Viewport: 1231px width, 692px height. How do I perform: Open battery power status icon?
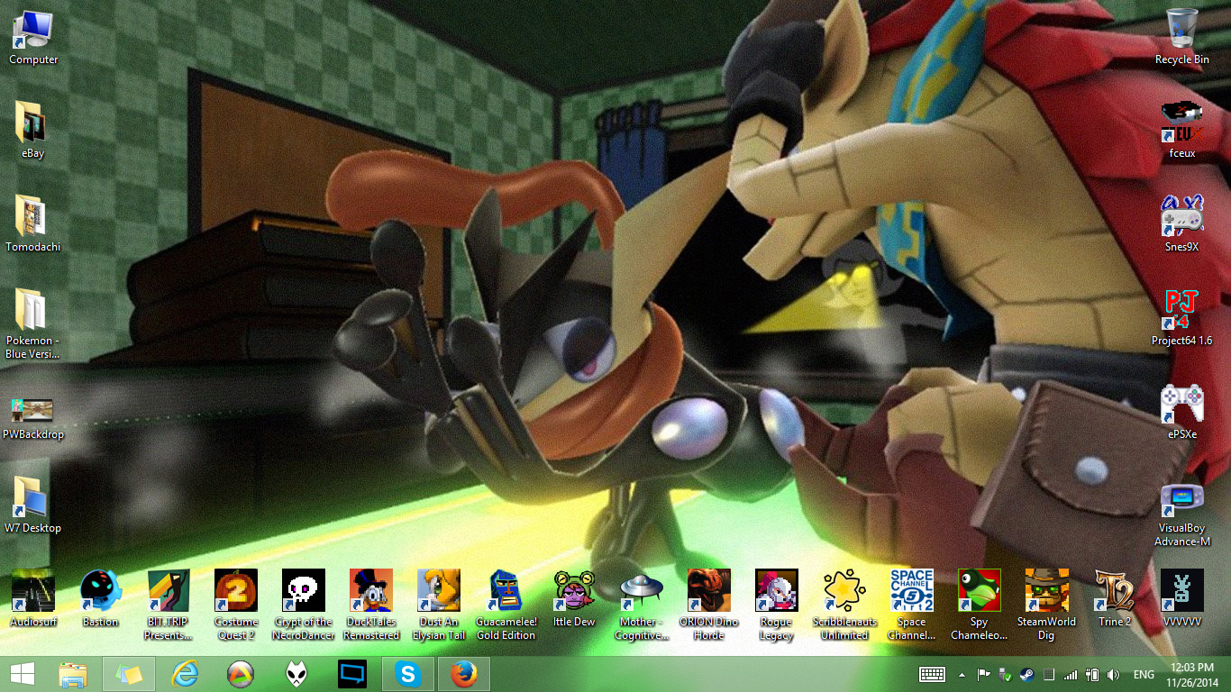pyautogui.click(x=1092, y=674)
